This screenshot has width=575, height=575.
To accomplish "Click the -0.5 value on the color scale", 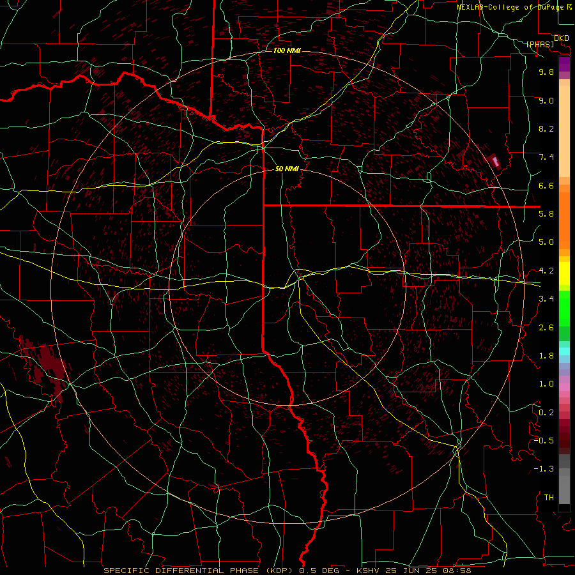I will (x=544, y=441).
